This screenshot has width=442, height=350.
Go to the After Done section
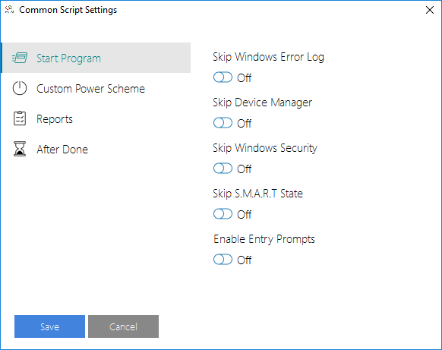point(62,150)
